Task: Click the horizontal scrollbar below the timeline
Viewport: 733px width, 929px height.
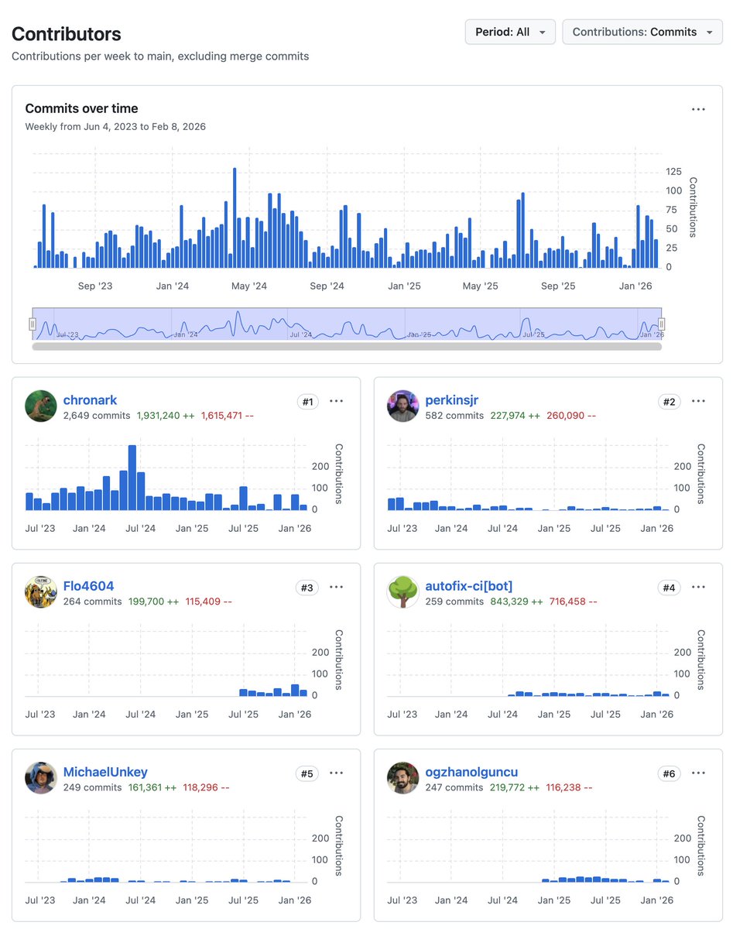Action: (x=346, y=350)
